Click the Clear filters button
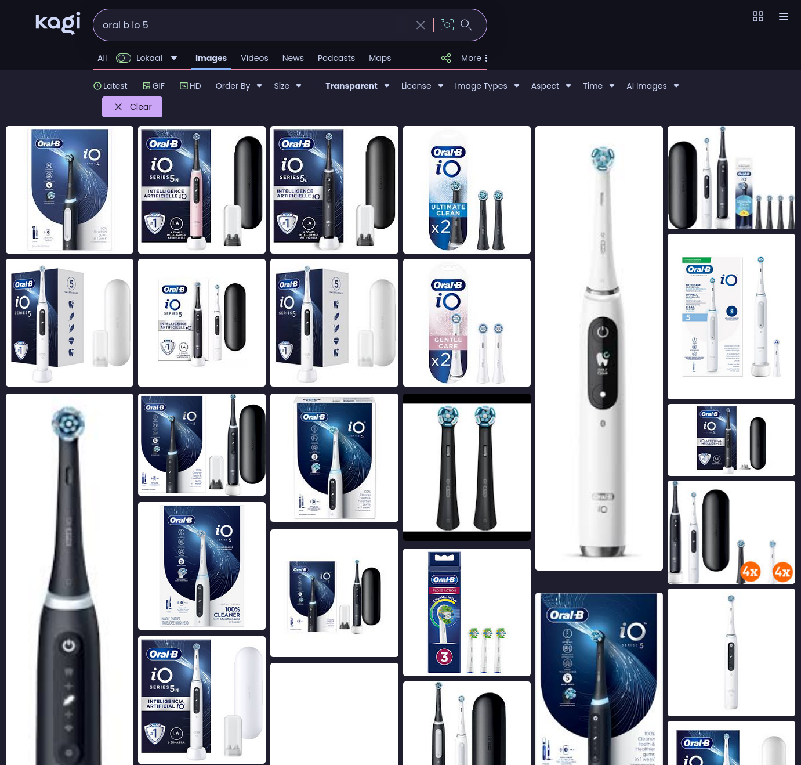Screen dimensions: 801x765 132,107
